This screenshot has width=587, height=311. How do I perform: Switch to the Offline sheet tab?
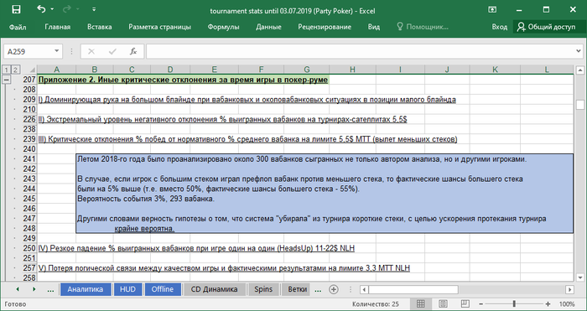163,289
